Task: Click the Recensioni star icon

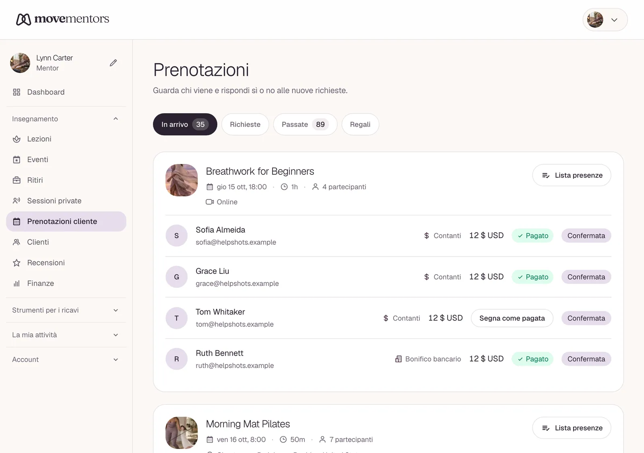Action: pos(17,263)
